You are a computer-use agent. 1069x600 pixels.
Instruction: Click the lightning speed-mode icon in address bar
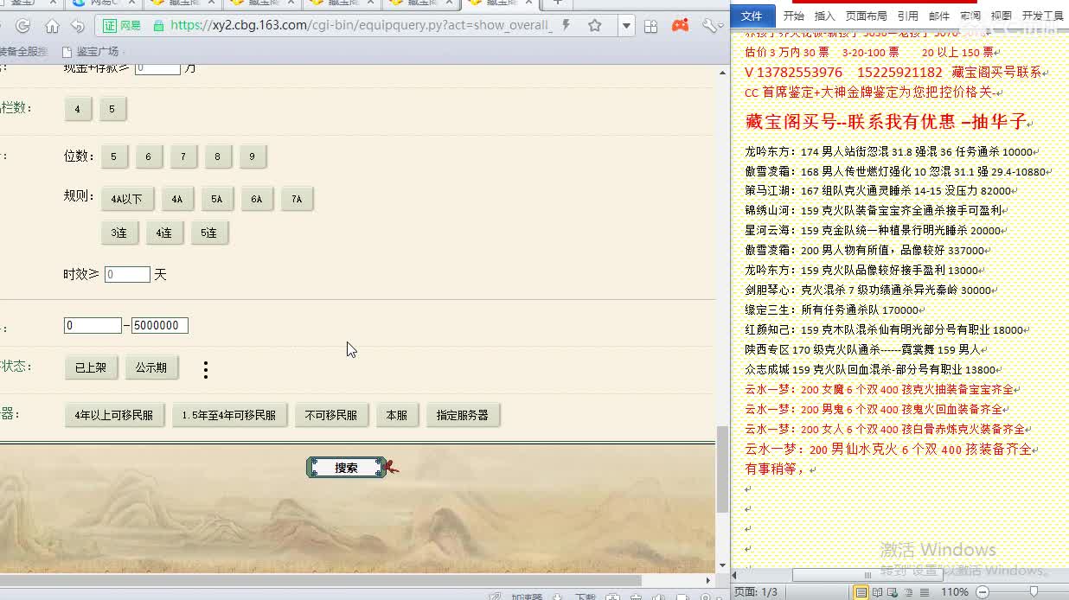tap(567, 26)
